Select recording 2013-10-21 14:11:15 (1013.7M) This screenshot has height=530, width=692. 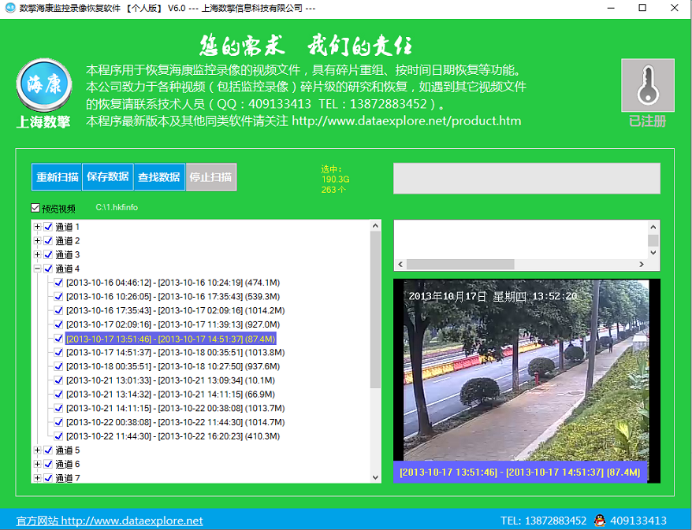click(175, 408)
